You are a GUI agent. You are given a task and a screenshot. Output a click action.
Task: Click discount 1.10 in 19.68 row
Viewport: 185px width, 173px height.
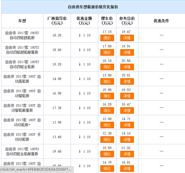click(x=85, y=151)
